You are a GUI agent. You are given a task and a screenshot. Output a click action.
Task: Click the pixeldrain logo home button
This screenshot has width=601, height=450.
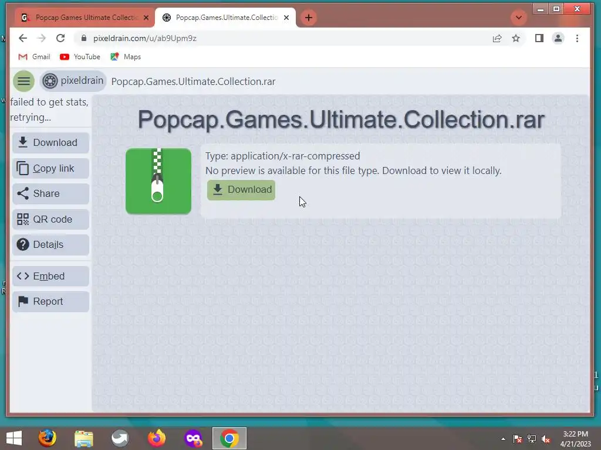pos(73,81)
